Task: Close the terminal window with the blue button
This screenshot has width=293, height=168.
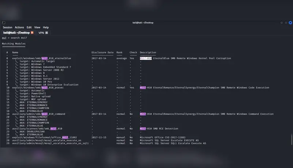Action: pyautogui.click(x=290, y=23)
